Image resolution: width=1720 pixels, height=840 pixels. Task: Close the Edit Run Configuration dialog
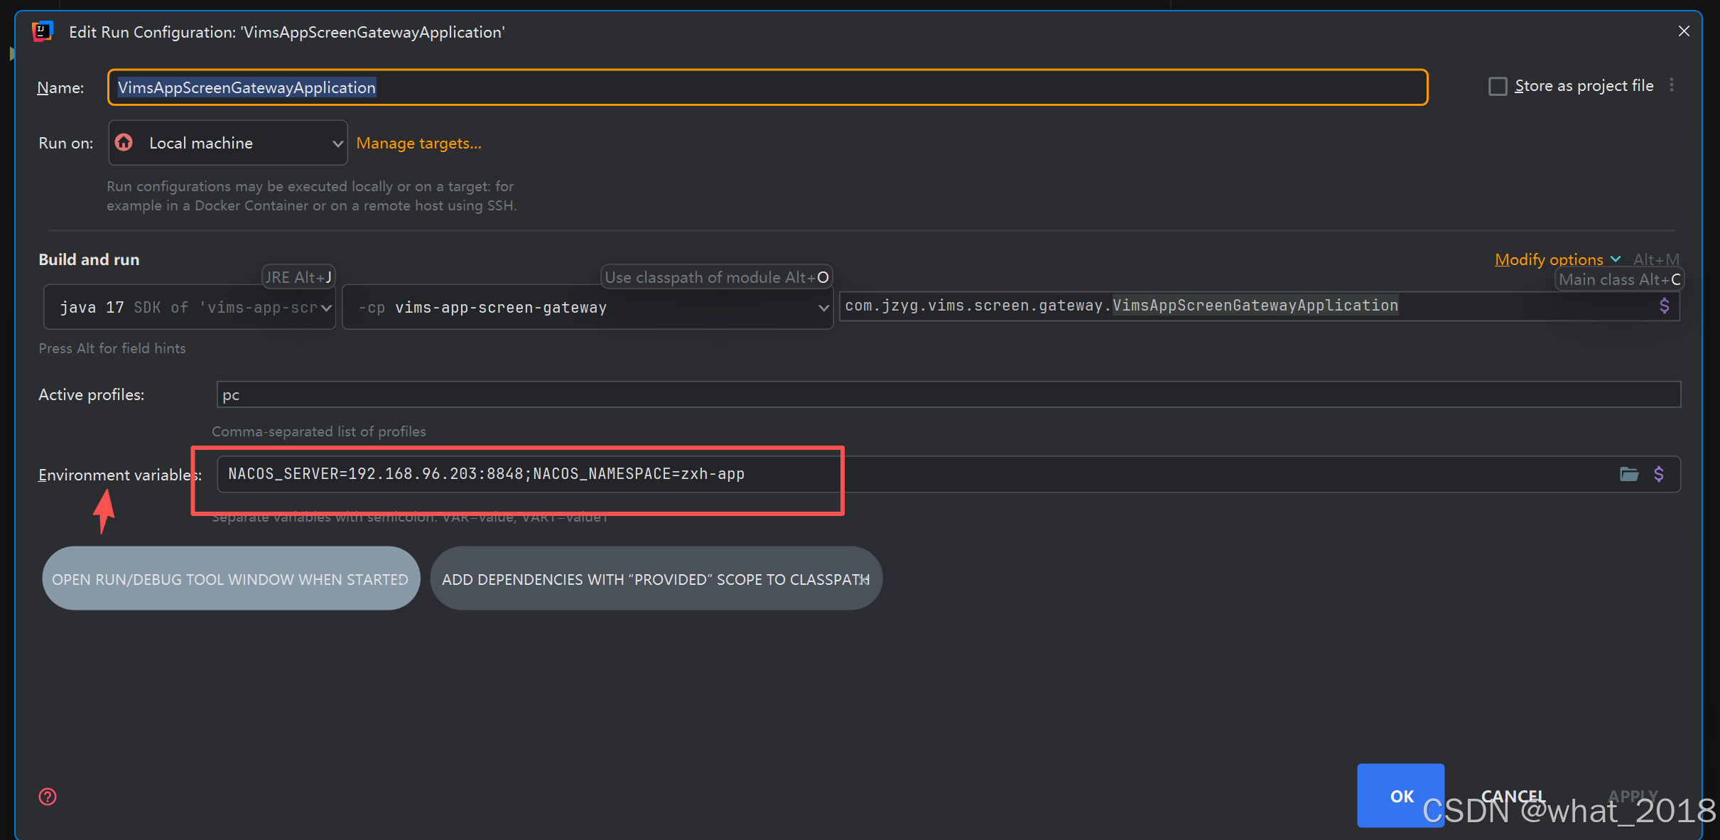tap(1684, 31)
